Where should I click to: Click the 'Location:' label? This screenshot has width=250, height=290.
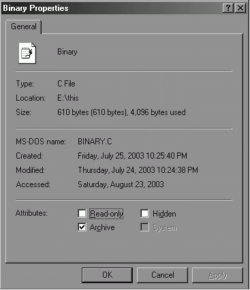click(x=31, y=98)
